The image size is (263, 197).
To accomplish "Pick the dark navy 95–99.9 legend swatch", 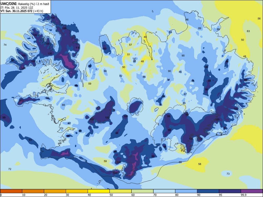I will 230,191.
